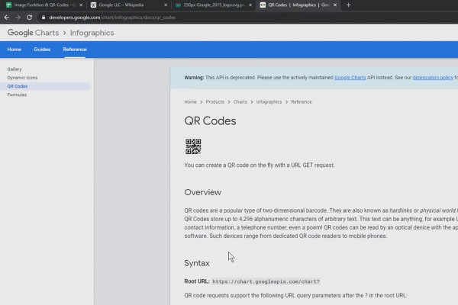Click the Image Funktion tab's Sheets favicon
This screenshot has width=458, height=305.
pyautogui.click(x=8, y=5)
